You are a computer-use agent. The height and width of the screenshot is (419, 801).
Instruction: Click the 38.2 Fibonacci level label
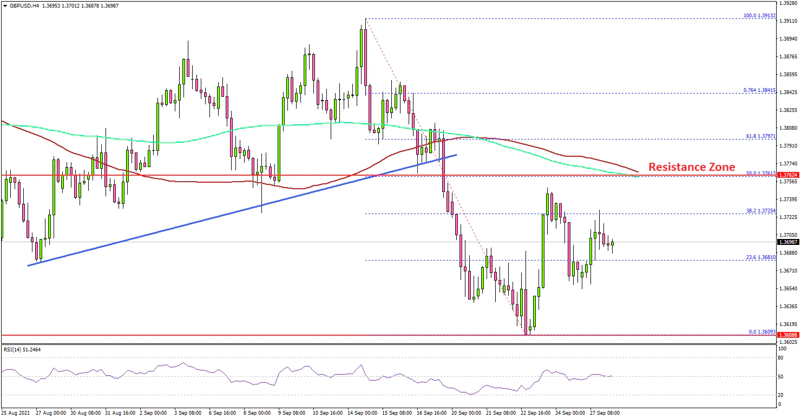click(760, 211)
